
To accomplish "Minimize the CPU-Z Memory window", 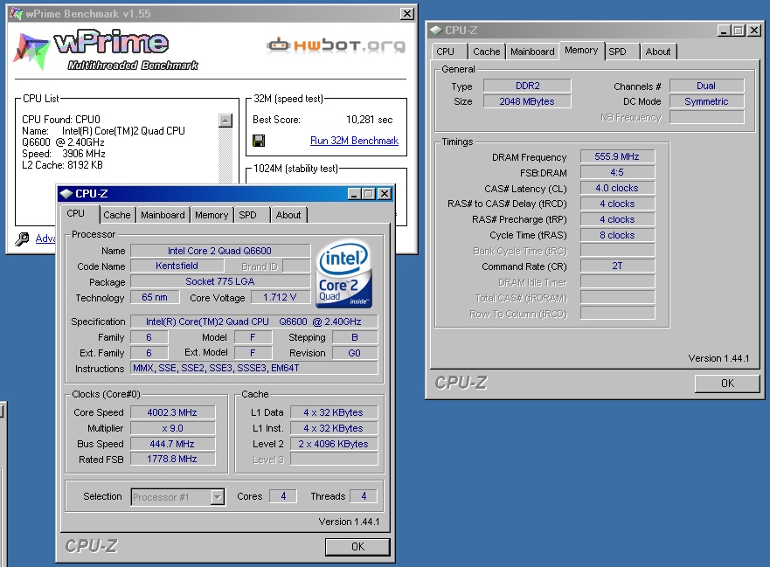I will [x=724, y=31].
